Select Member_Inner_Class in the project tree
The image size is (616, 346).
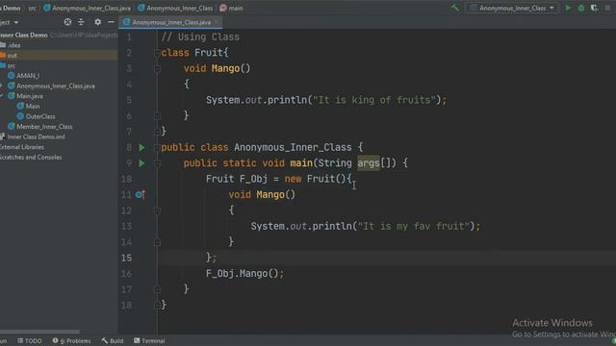pos(44,127)
